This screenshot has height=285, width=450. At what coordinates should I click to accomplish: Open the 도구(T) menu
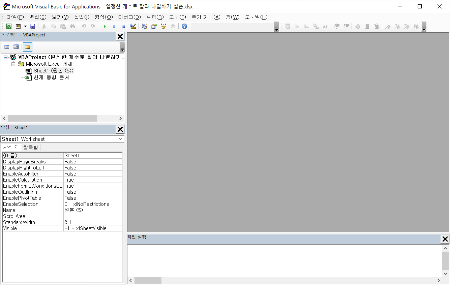click(x=178, y=17)
